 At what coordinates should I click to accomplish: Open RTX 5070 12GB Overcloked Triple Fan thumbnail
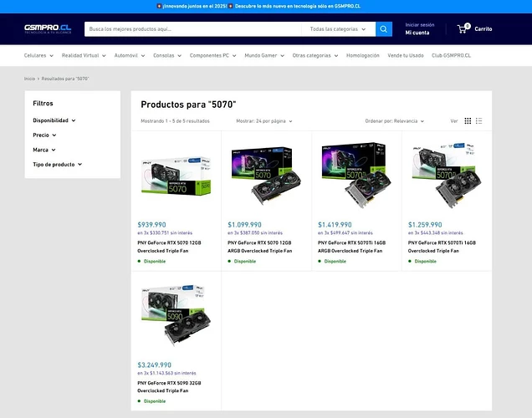(176, 176)
